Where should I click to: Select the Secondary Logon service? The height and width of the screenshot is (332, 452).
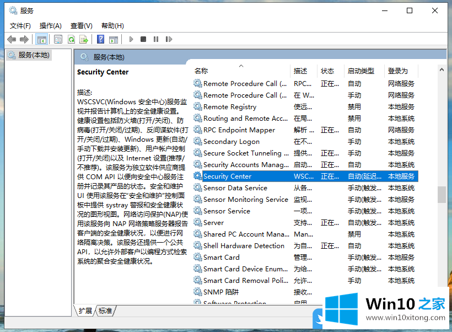coord(305,141)
